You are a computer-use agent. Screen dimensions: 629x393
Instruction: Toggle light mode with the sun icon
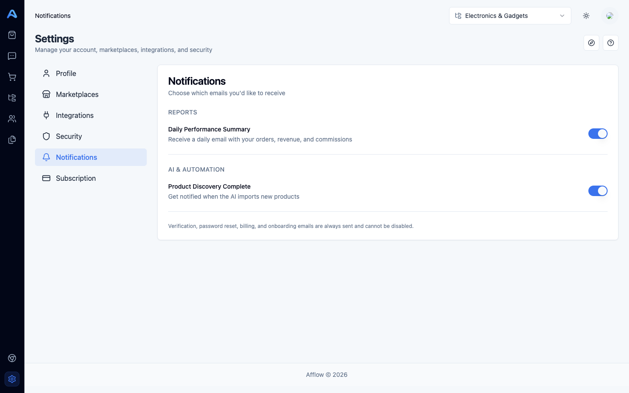(x=586, y=16)
